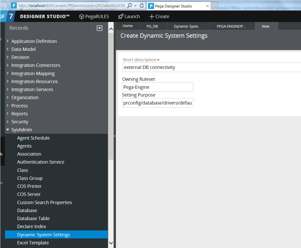Viewport: 301px width, 248px height.
Task: Select Class Group record type
Action: tap(30, 178)
